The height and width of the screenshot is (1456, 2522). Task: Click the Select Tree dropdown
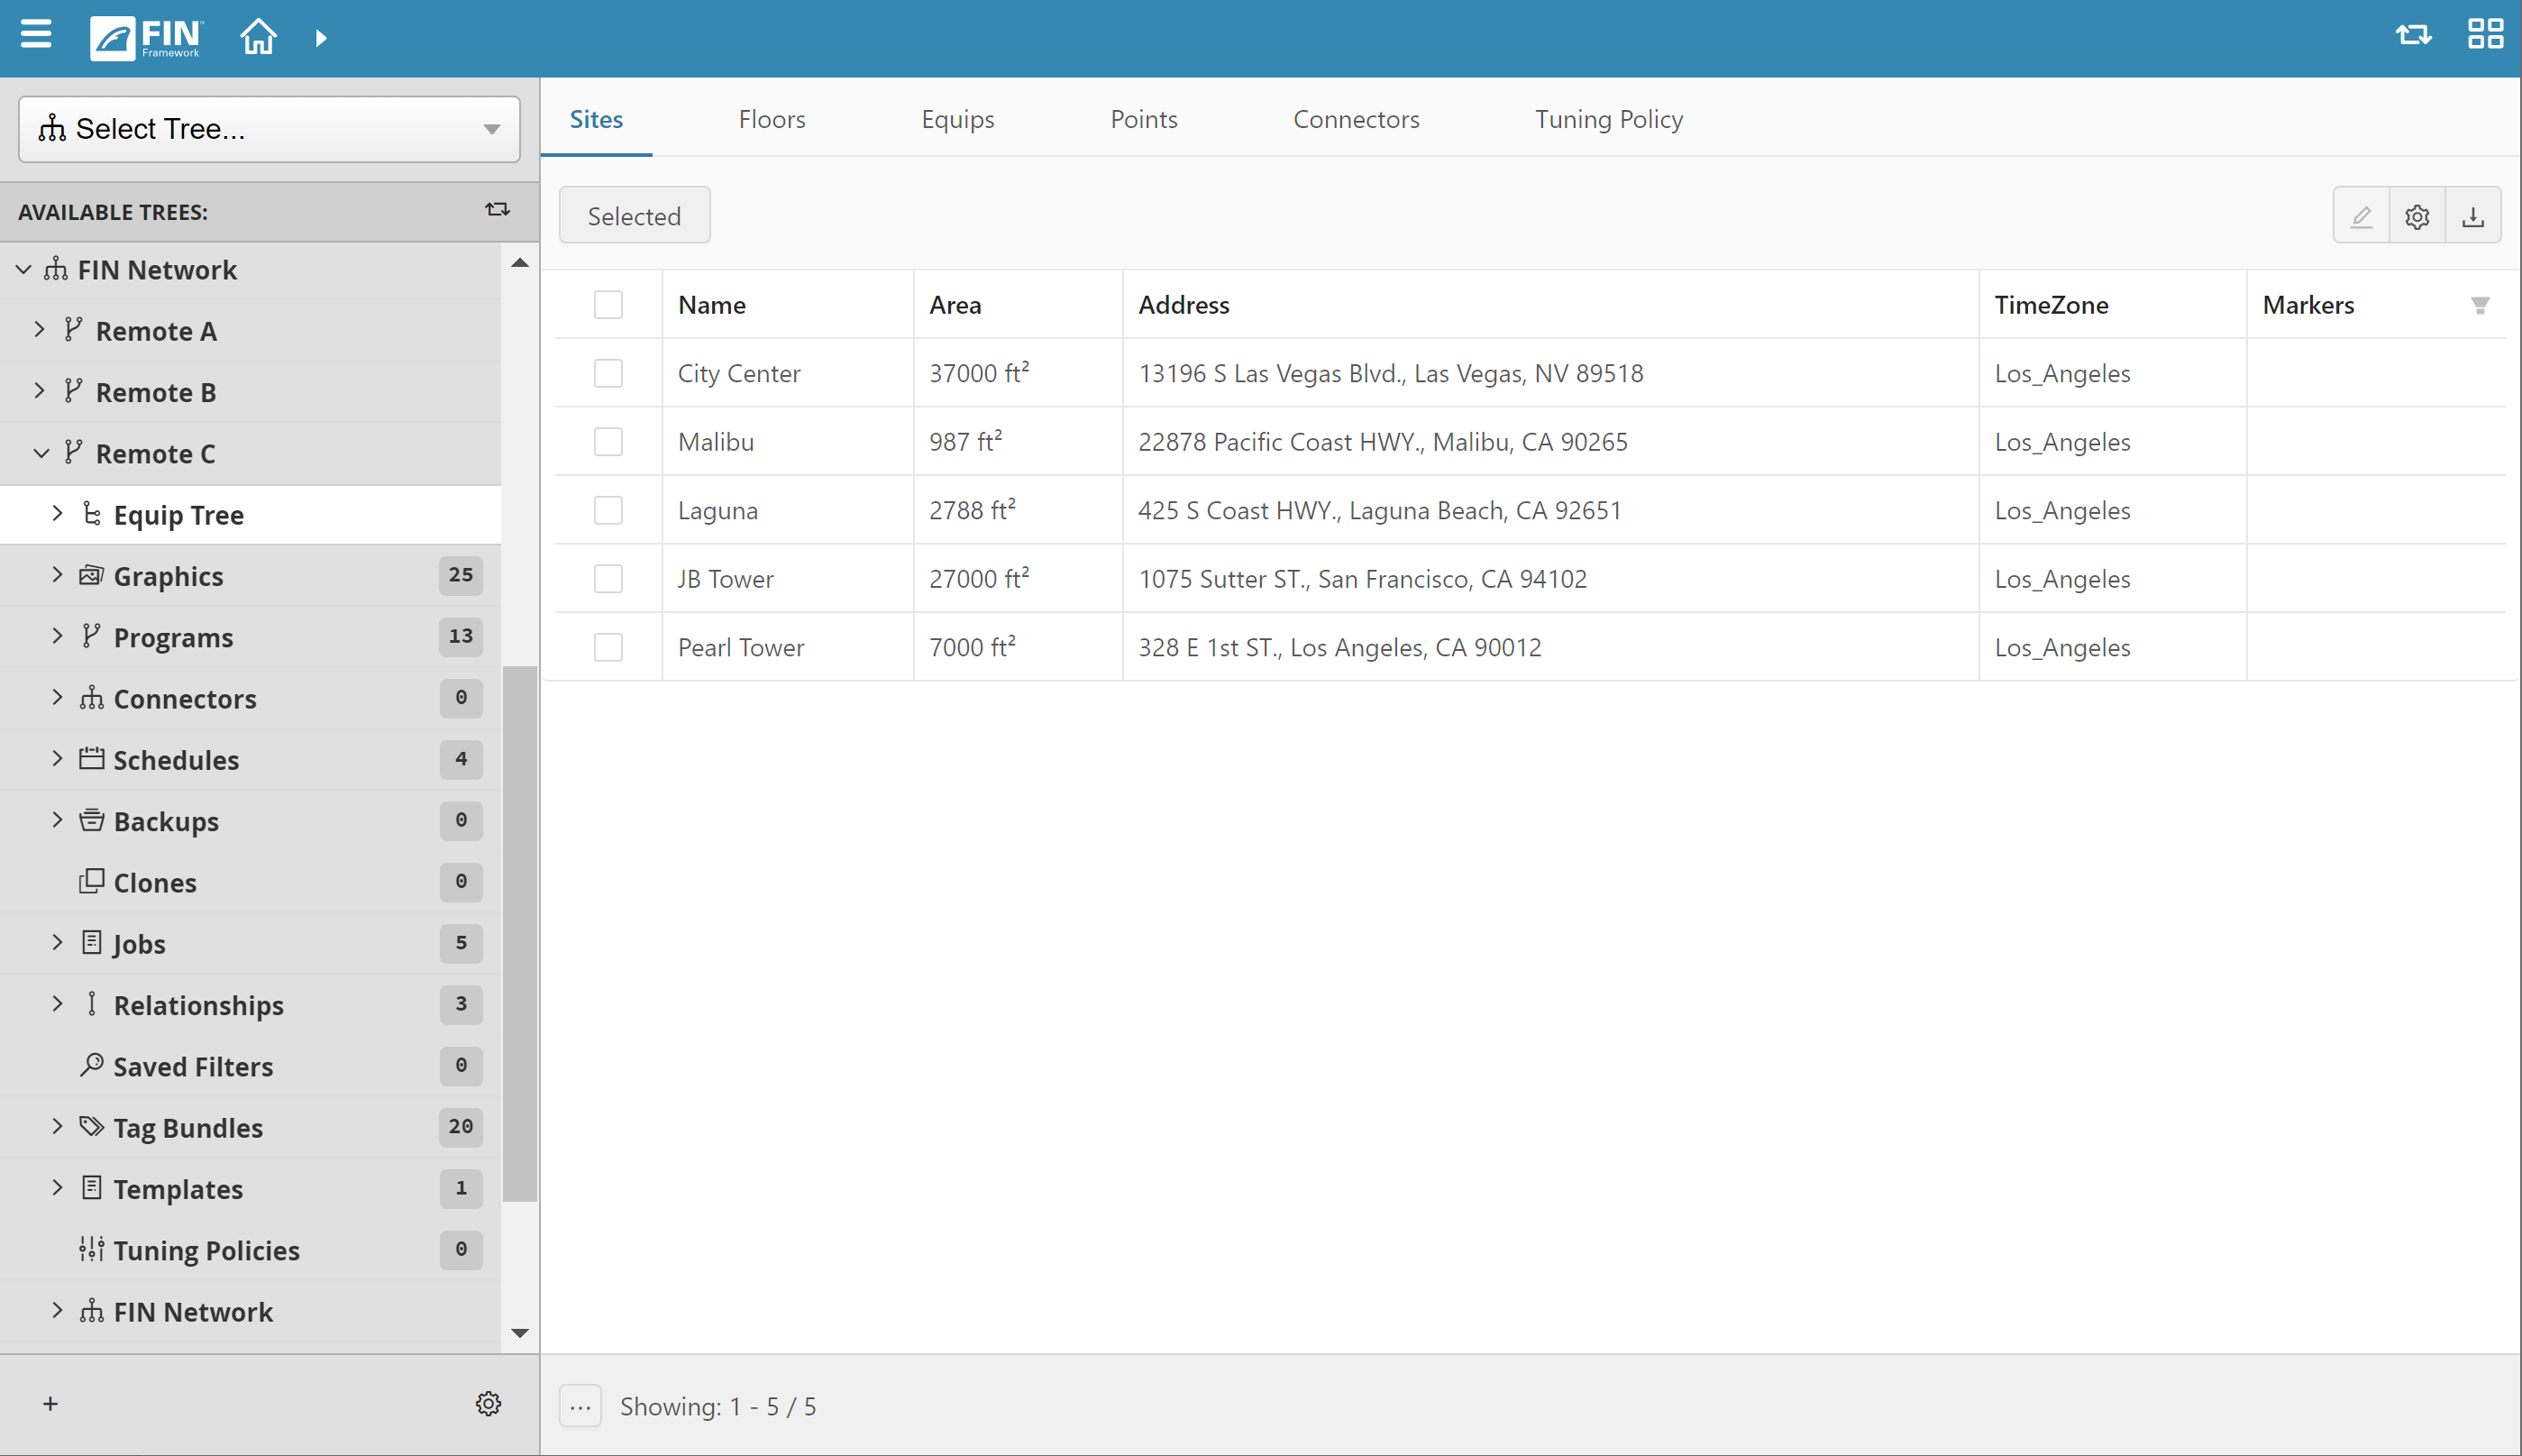coord(269,128)
